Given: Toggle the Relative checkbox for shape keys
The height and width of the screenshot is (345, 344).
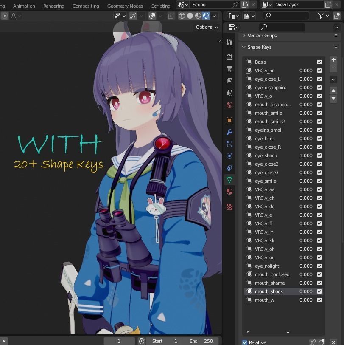Looking at the screenshot, I should click(245, 342).
